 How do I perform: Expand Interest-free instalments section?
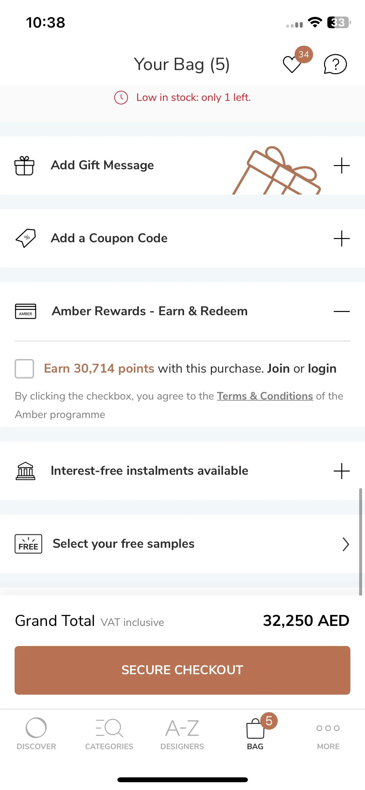[342, 471]
